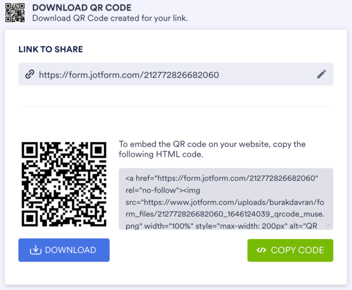Click the small QR code header icon
Screen dimensions: 352x290
tap(14, 12)
